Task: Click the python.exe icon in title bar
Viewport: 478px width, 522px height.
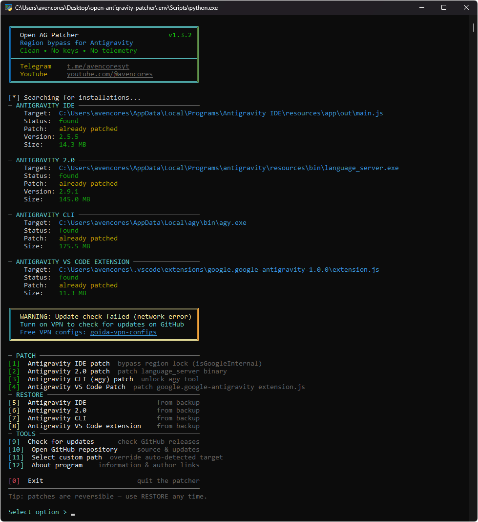Action: [x=8, y=7]
